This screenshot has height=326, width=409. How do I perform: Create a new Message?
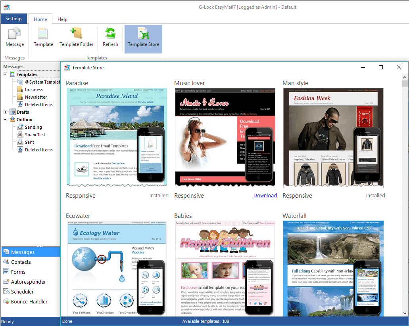pyautogui.click(x=14, y=38)
